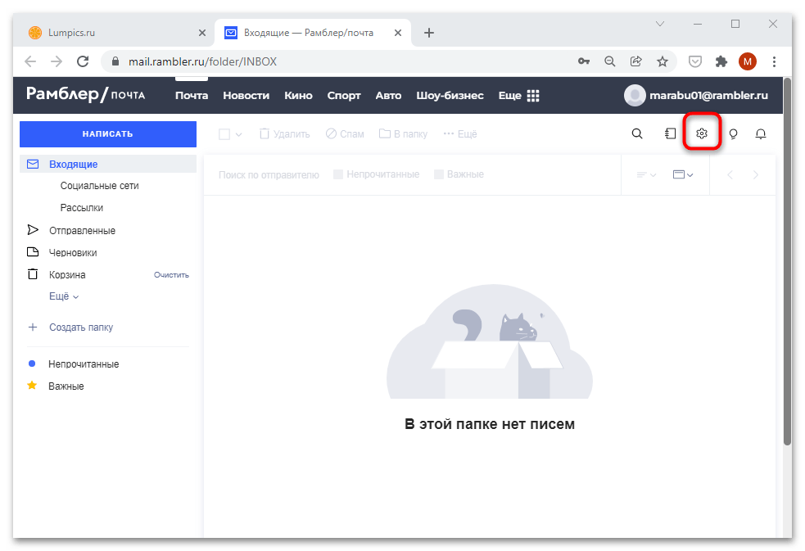Click marabu01@rambler.ru account name
This screenshot has width=805, height=551.
click(708, 96)
